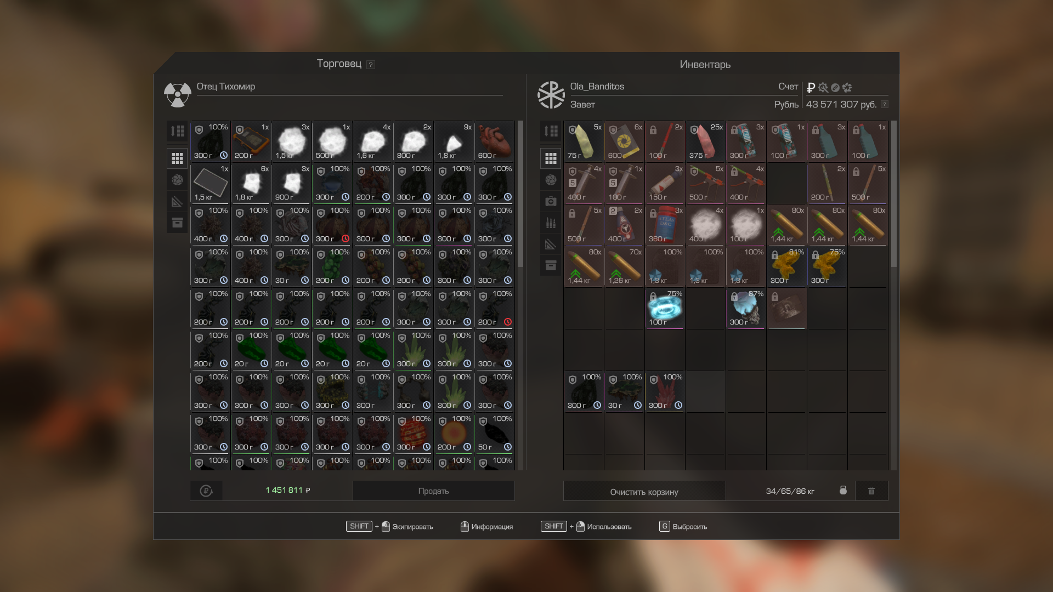Click the balance 43 571 307 руб.
1053x592 pixels.
(841, 104)
